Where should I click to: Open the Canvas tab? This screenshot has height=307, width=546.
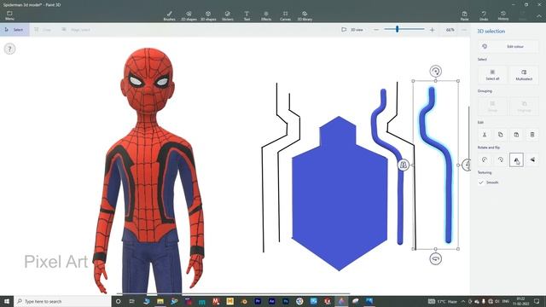point(285,15)
